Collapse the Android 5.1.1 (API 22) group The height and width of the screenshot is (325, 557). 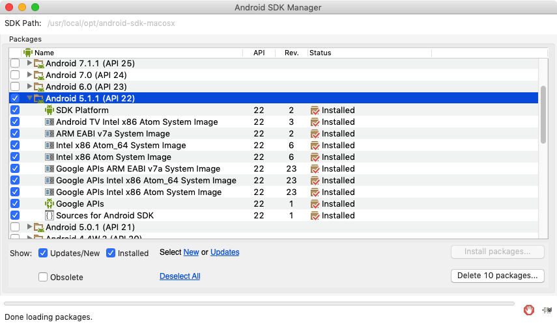pos(29,99)
